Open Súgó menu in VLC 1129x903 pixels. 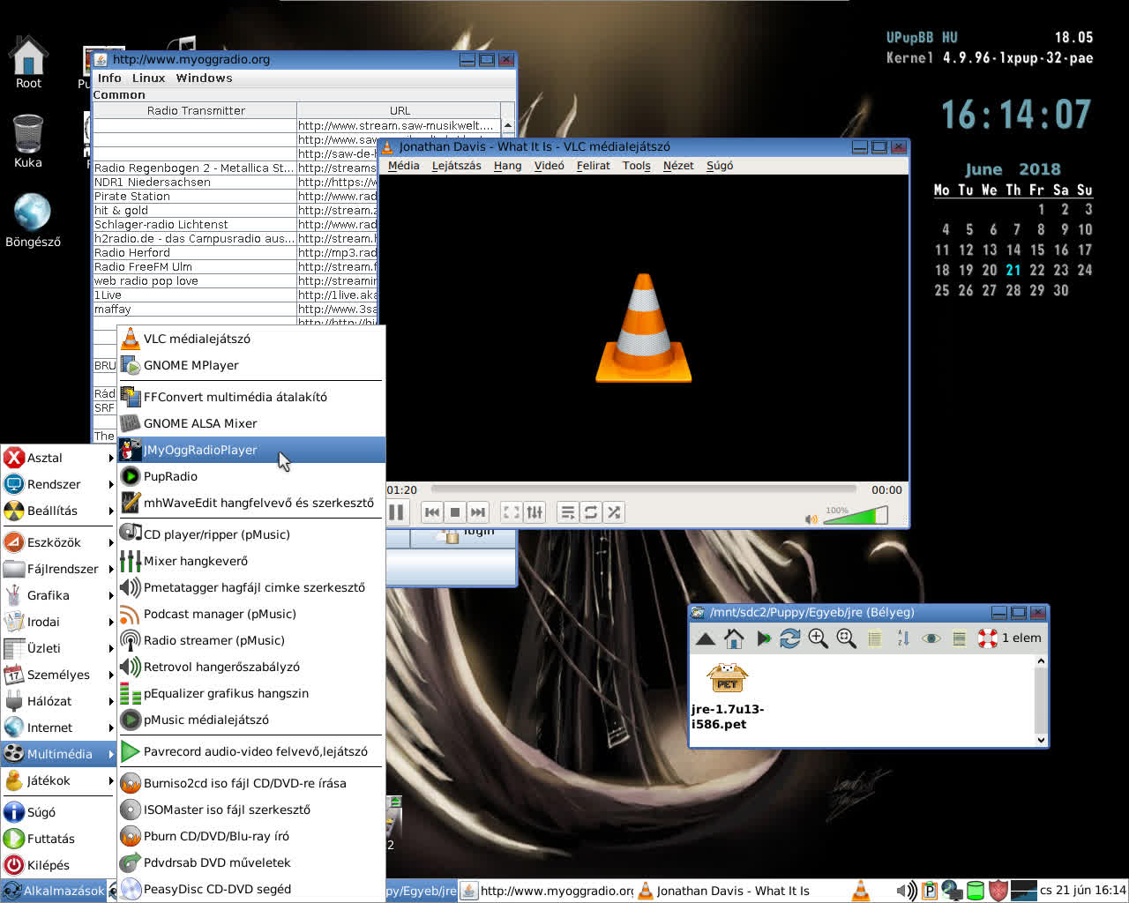point(720,166)
